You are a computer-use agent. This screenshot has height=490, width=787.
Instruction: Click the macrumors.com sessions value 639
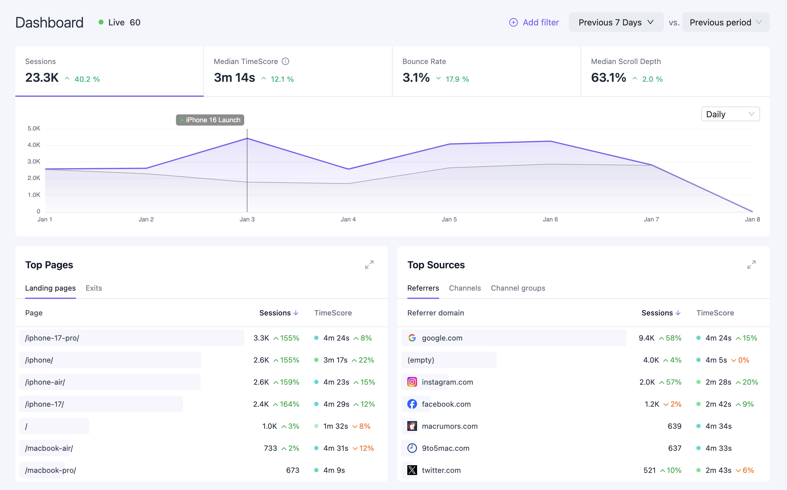coord(675,426)
